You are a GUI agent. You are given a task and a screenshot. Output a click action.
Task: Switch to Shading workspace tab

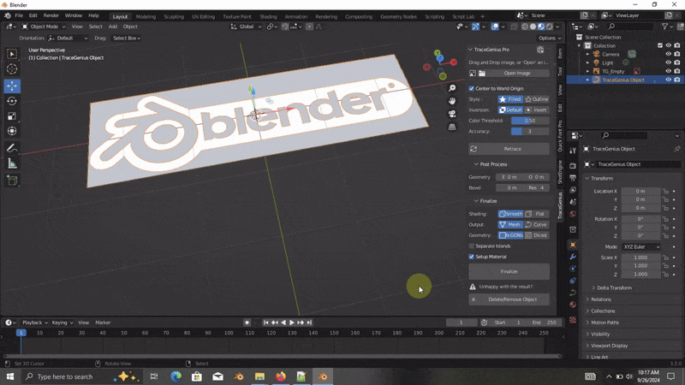coord(268,16)
